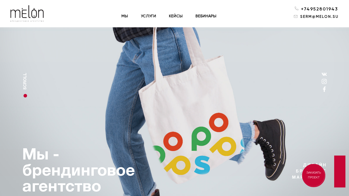Call the +74952801943 phone link
The width and height of the screenshot is (349, 196).
[x=319, y=9]
